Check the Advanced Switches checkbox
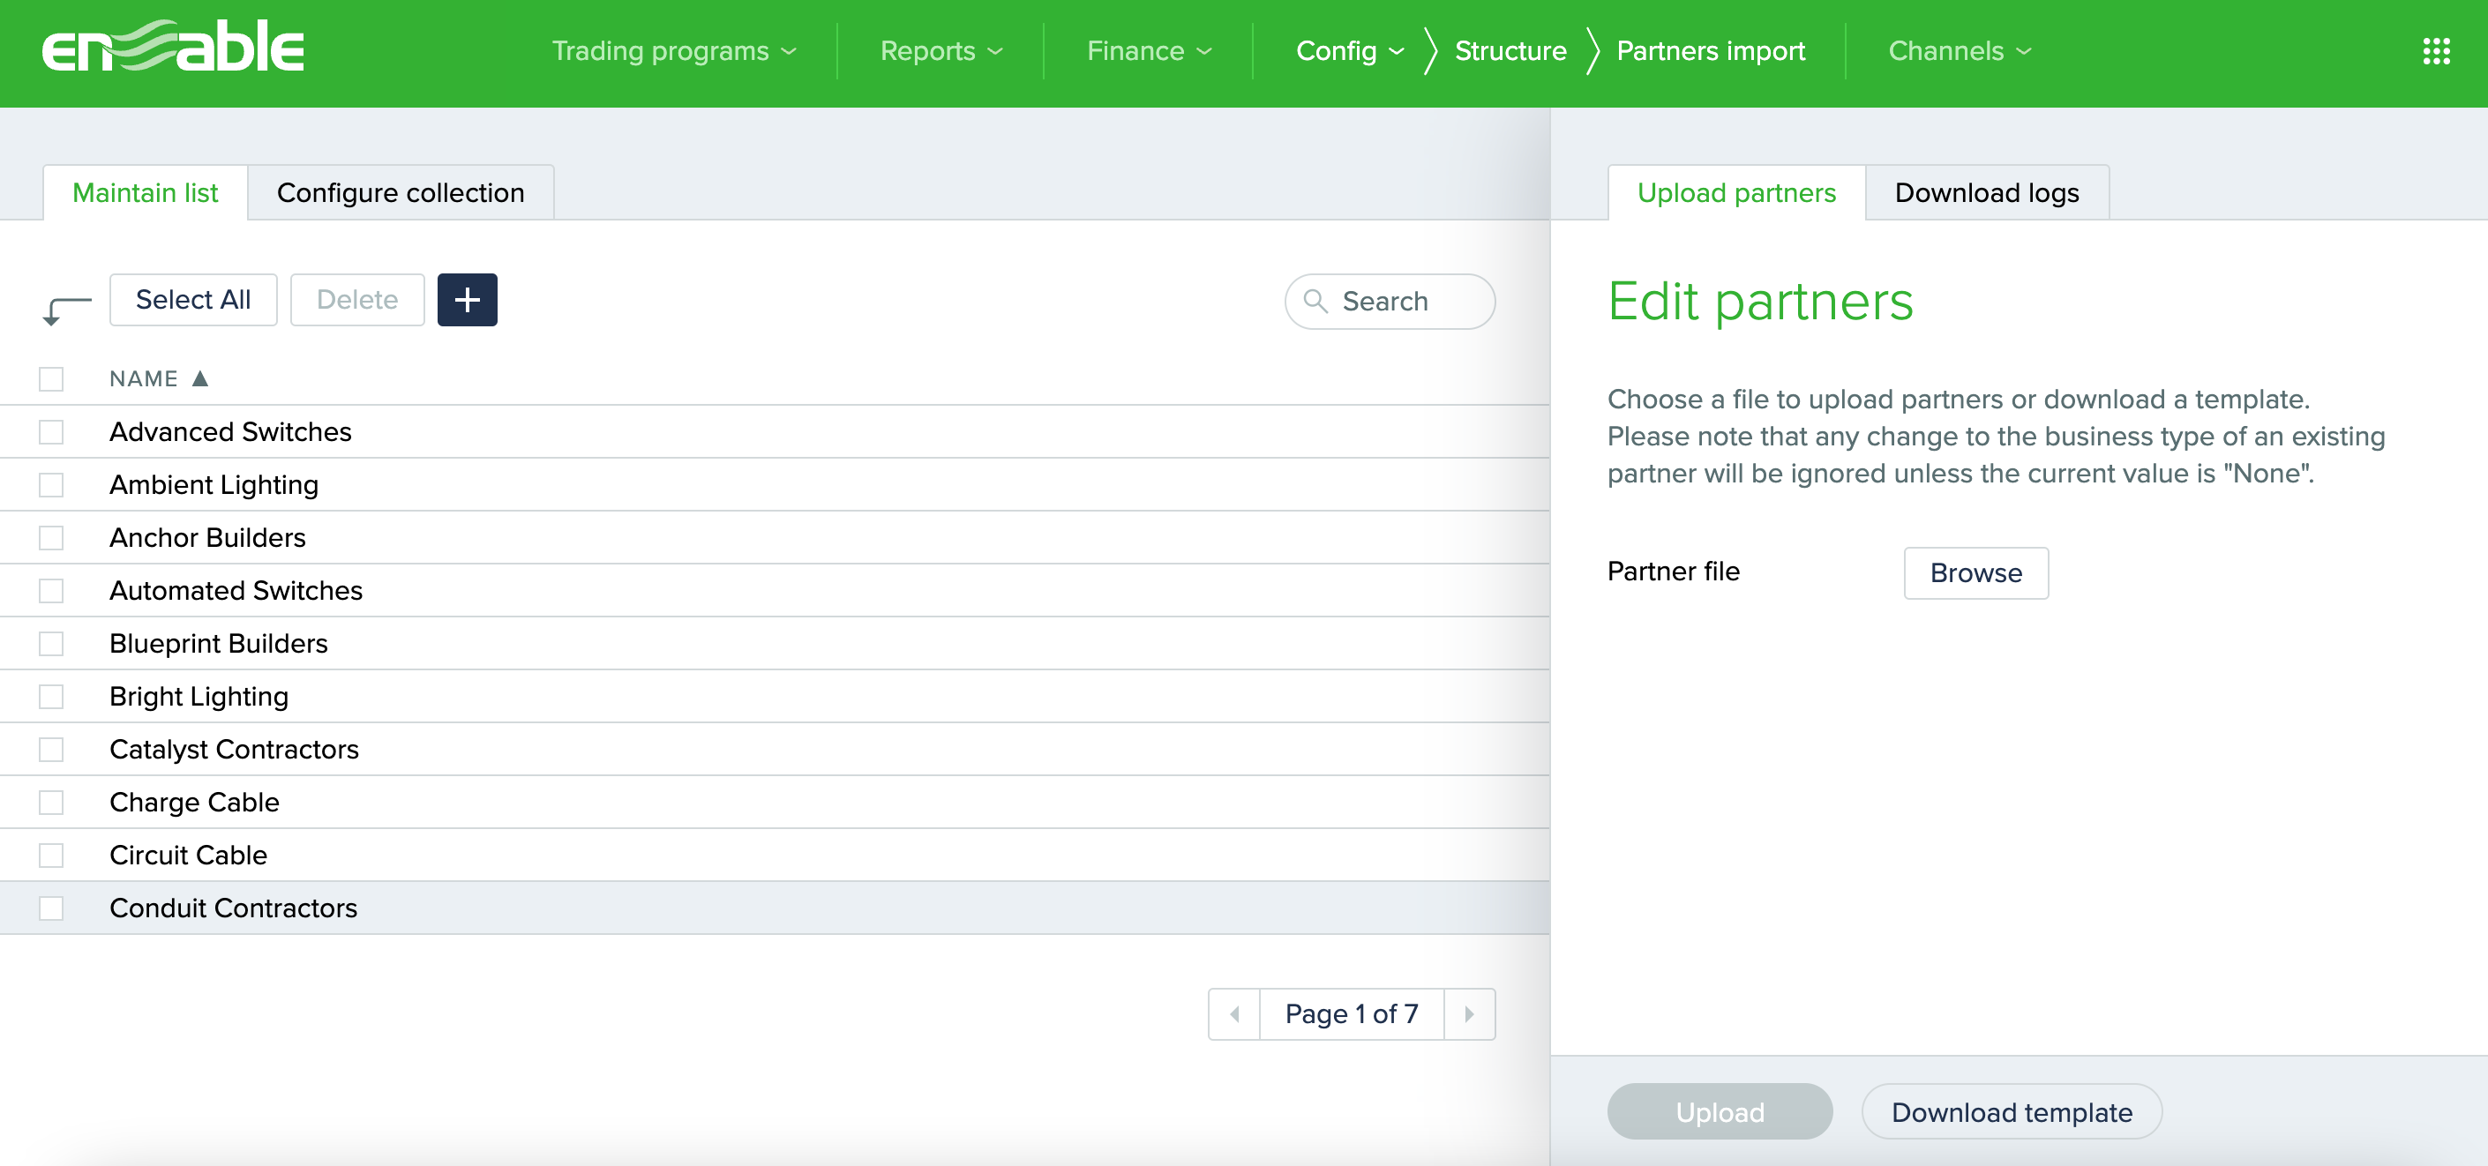Image resolution: width=2488 pixels, height=1166 pixels. coord(51,431)
